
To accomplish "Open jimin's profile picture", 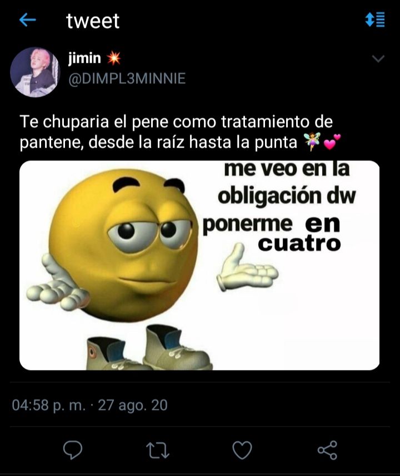I will 35,72.
